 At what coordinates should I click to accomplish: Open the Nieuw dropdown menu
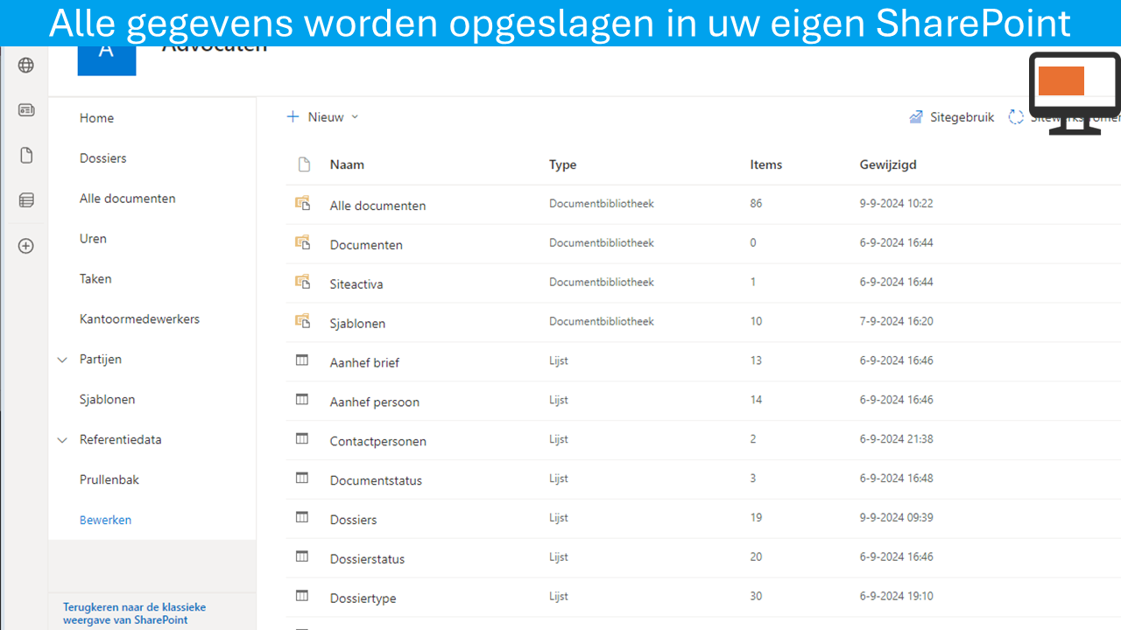(x=323, y=117)
